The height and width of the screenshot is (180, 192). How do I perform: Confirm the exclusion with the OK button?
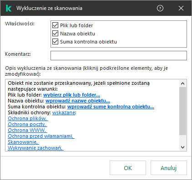coord(128,168)
